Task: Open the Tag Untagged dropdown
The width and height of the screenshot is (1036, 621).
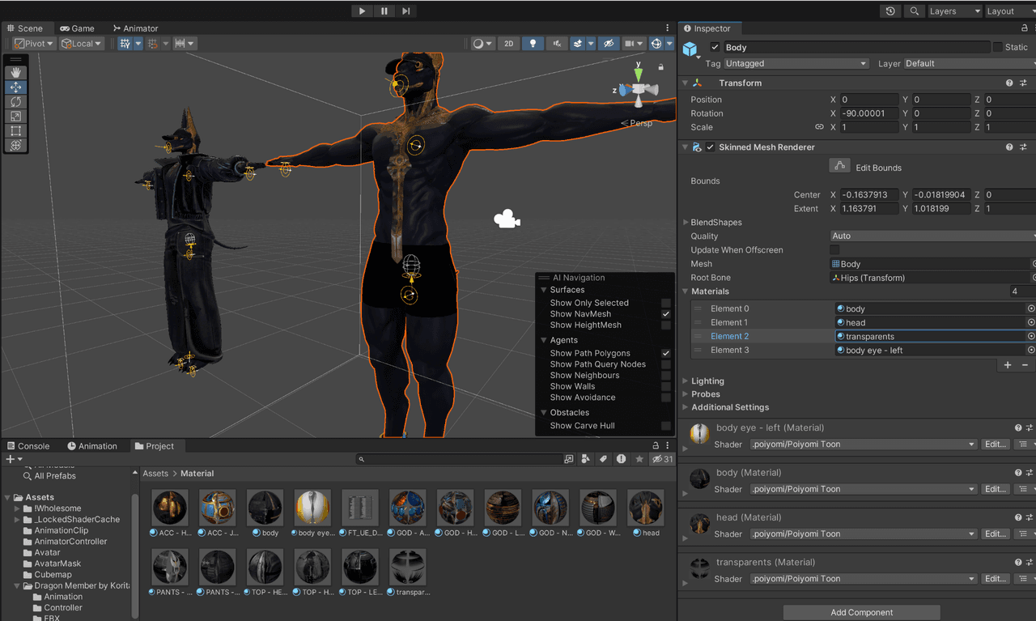Action: pos(796,64)
